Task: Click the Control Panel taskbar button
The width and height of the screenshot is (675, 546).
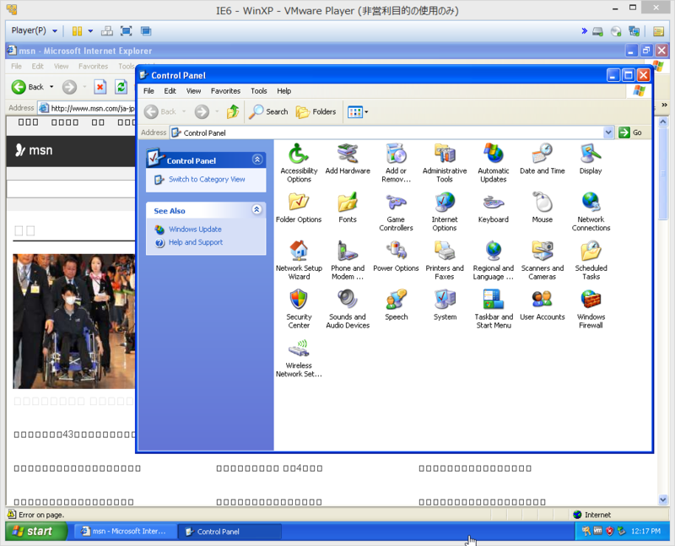Action: 229,532
